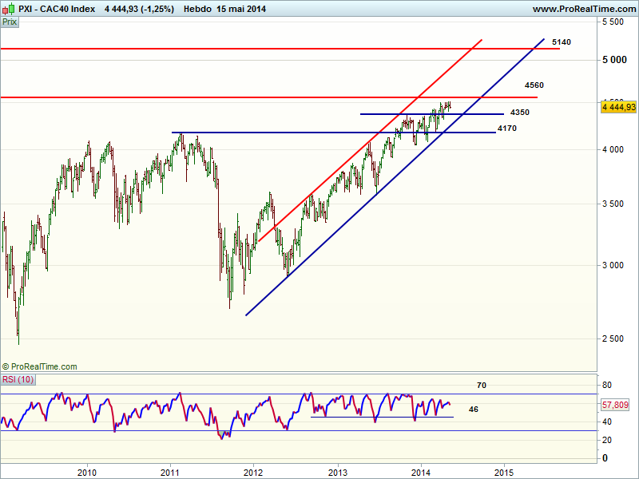Click the Hebdo timeframe label

(198, 10)
